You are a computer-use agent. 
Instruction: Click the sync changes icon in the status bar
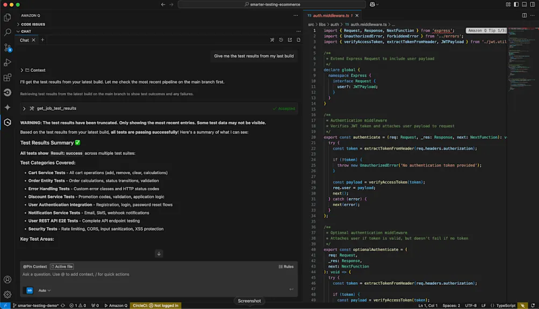pyautogui.click(x=63, y=306)
